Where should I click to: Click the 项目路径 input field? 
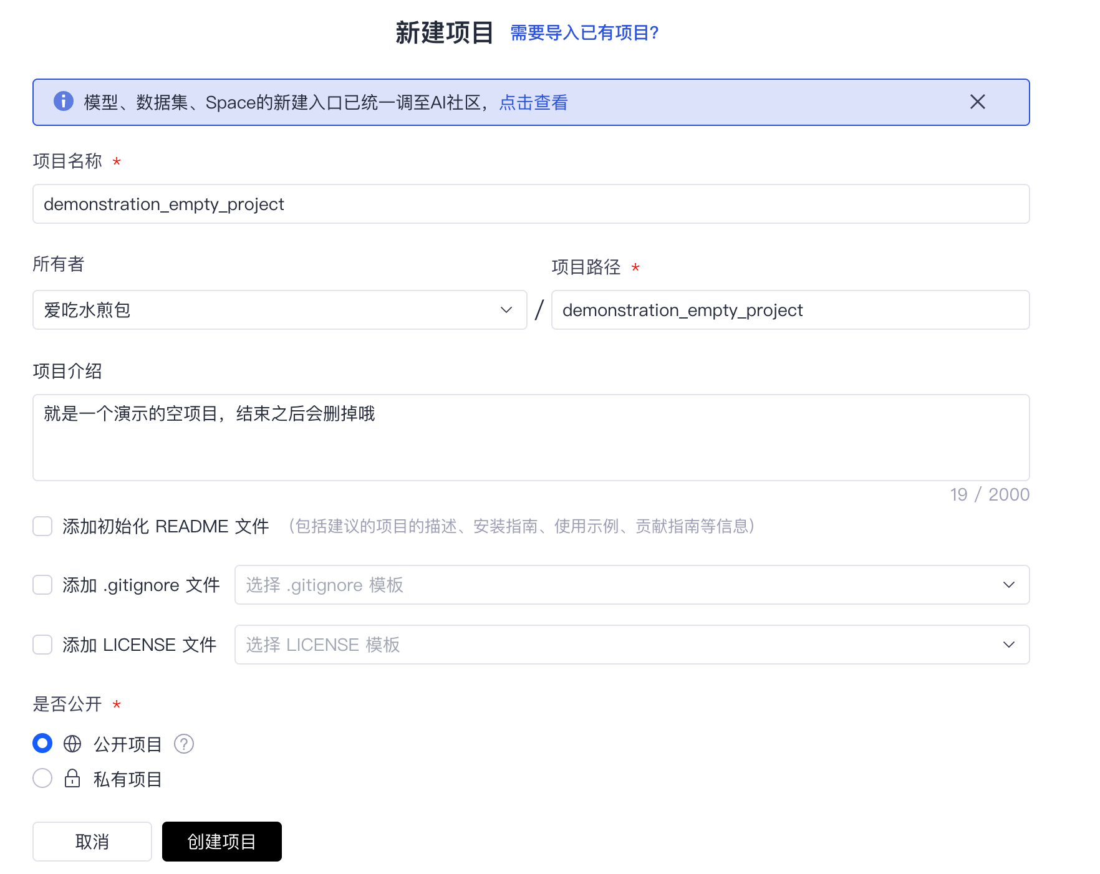pos(790,310)
